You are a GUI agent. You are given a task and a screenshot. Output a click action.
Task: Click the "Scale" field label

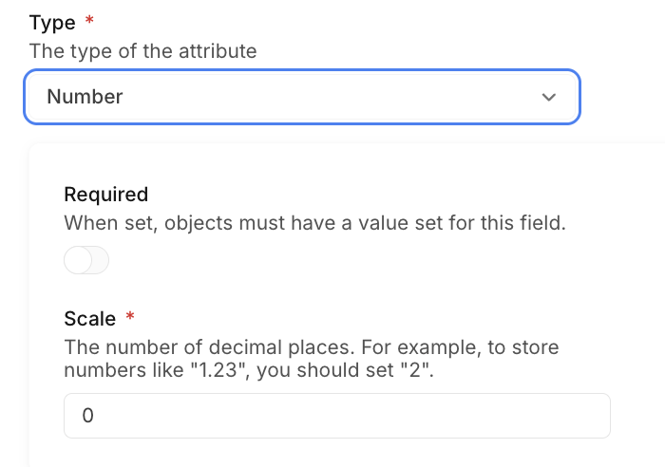pyautogui.click(x=89, y=319)
